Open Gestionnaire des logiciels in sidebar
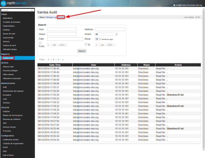 pyautogui.click(x=13, y=91)
